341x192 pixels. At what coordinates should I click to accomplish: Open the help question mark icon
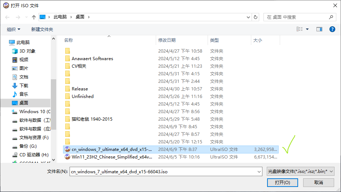(x=332, y=29)
